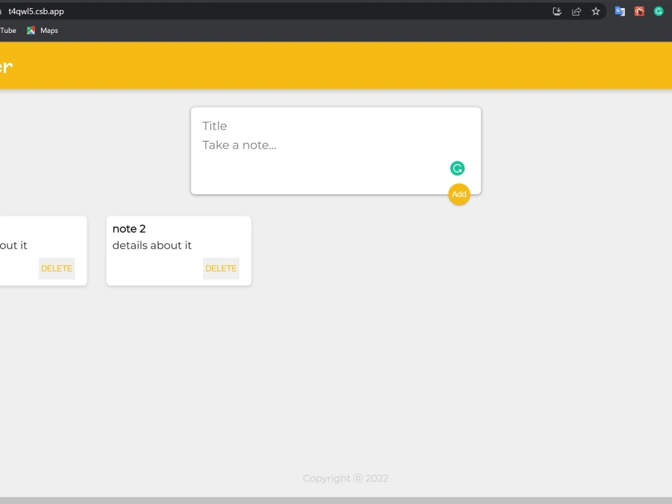672x504 pixels.
Task: Click details about it text in note 2
Action: 152,245
